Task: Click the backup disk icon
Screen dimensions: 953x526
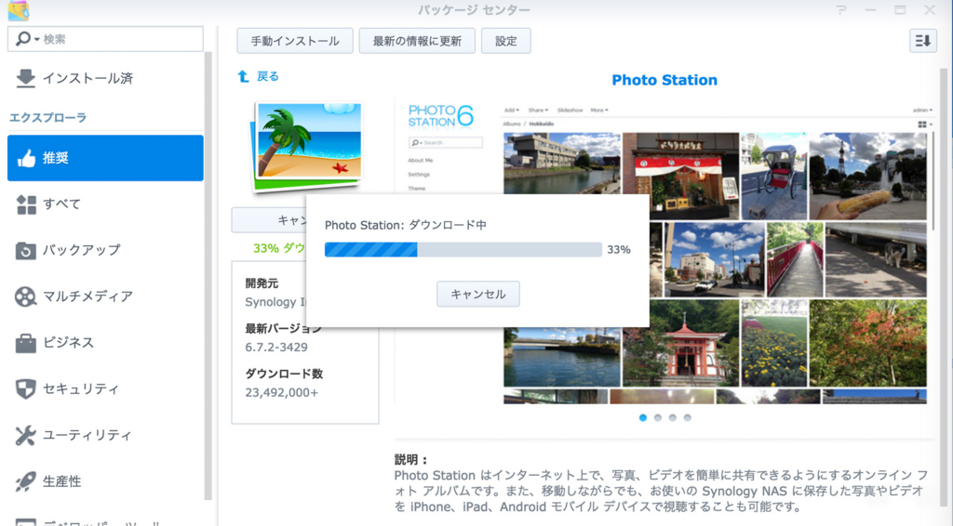Action: 25,251
